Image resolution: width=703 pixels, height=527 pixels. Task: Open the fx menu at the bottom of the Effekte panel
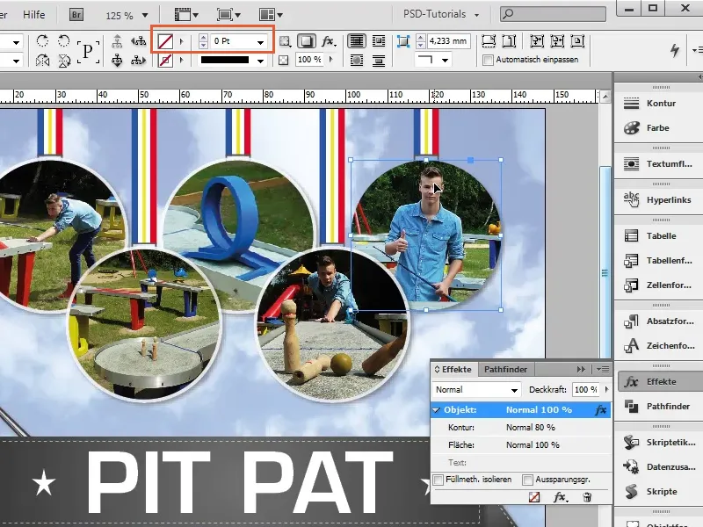point(560,497)
